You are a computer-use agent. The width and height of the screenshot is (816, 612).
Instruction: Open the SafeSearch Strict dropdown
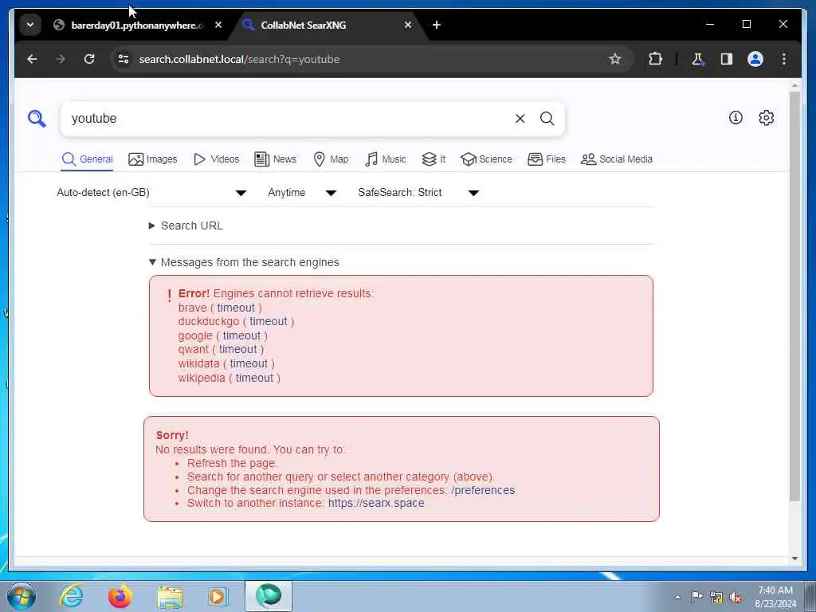click(418, 193)
